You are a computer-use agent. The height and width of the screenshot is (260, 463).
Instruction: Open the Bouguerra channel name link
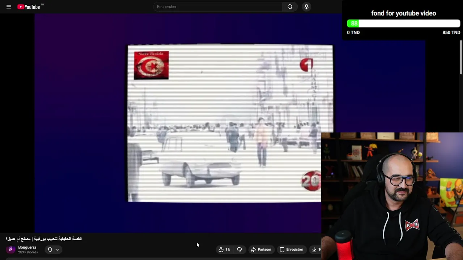coord(27,247)
